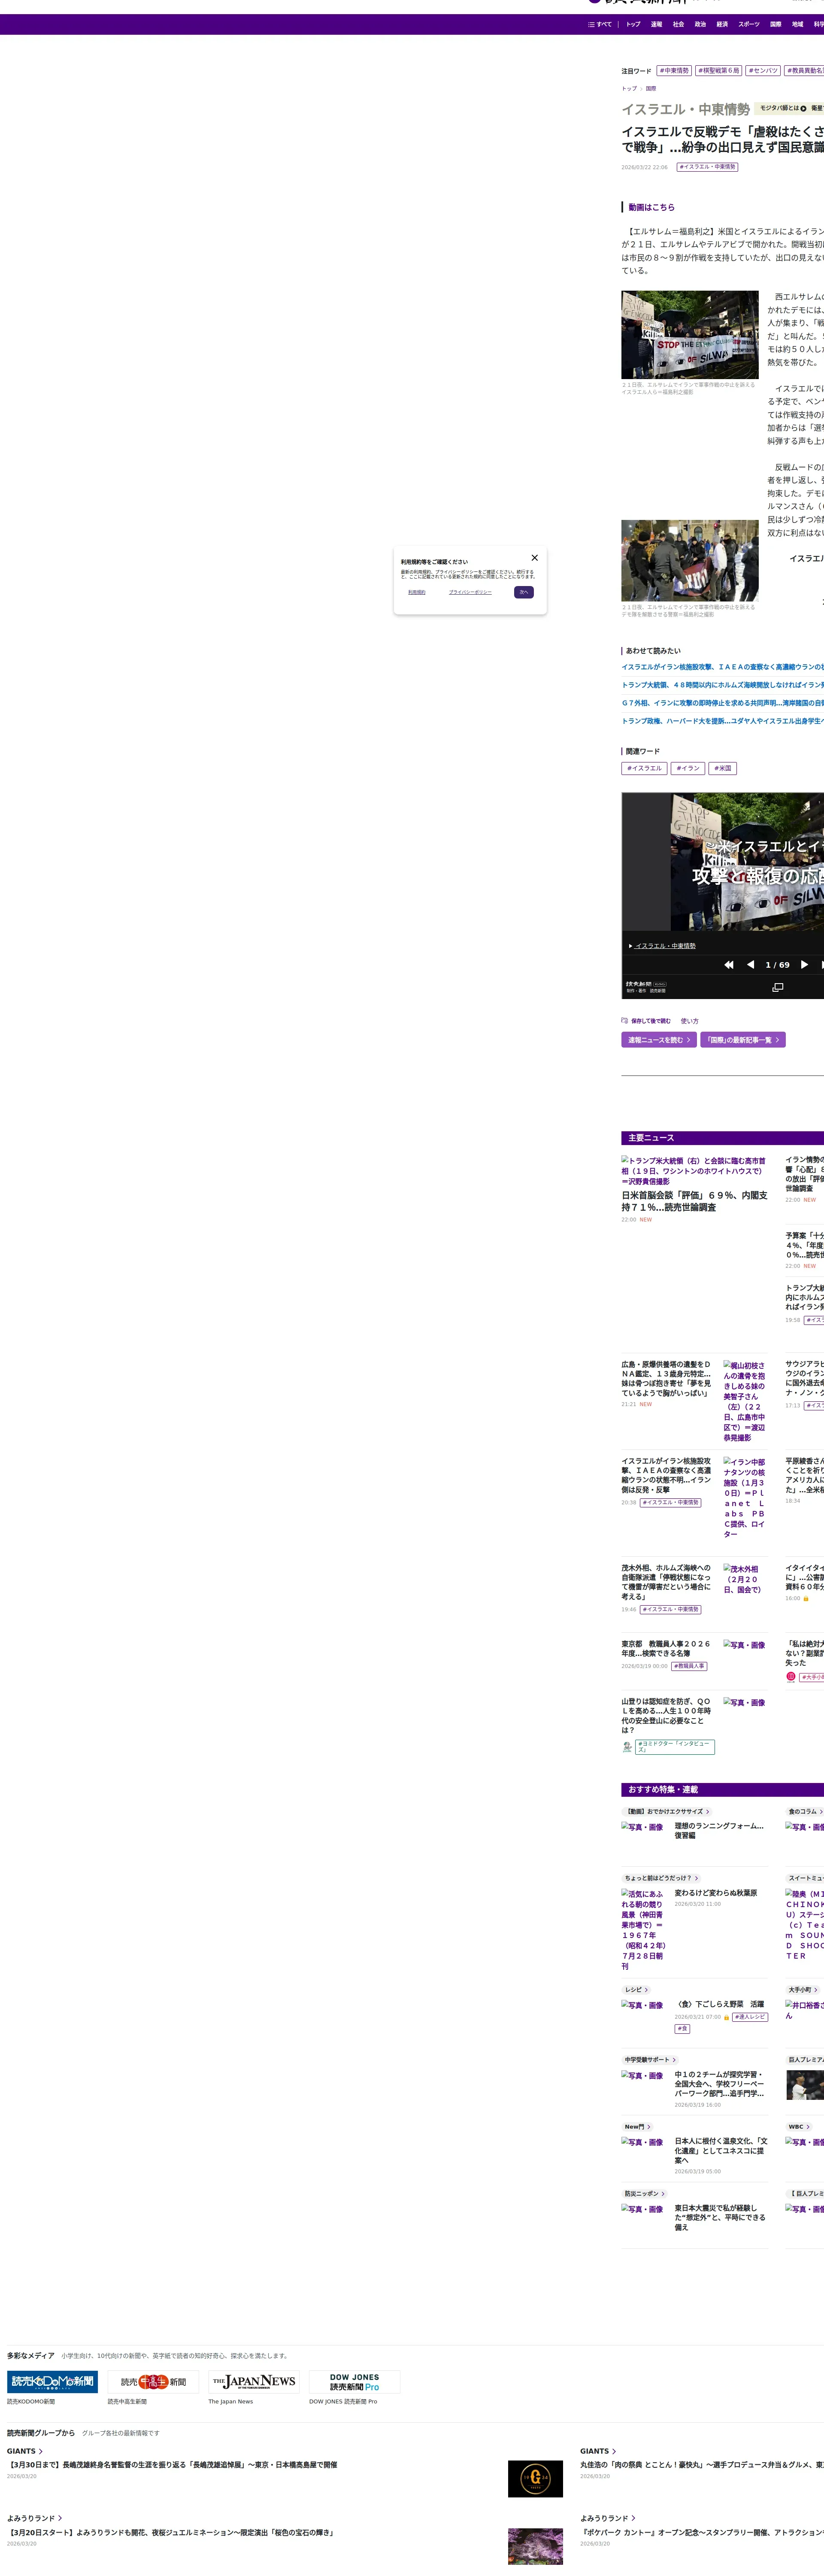824x2576 pixels.
Task: Open the 変わるけど変わらぬ秋葉原 article
Action: click(x=716, y=1893)
